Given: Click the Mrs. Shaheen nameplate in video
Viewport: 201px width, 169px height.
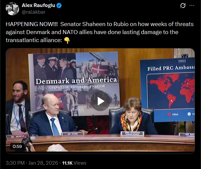Looking at the screenshot, I should (x=132, y=133).
